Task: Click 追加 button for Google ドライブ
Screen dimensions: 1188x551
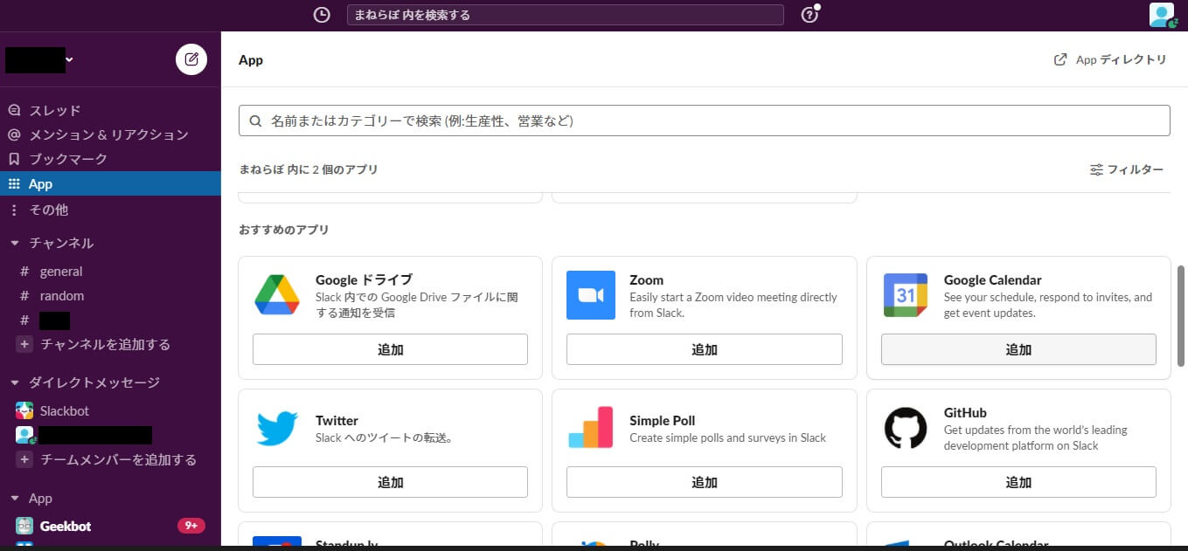Action: [390, 349]
